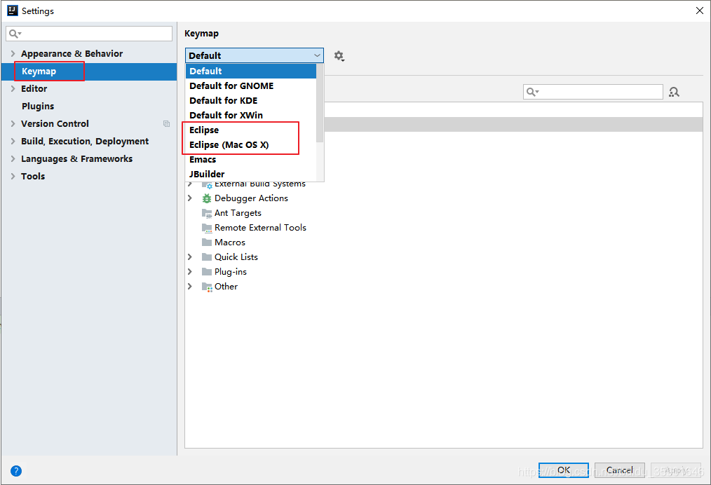Expand Version Control section arrow
711x485 pixels.
click(x=13, y=124)
